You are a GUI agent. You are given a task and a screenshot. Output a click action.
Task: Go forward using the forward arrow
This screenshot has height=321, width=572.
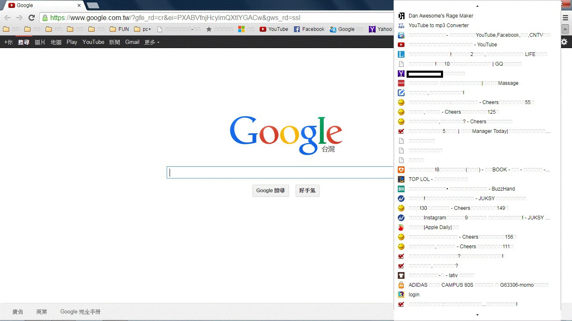(19, 18)
